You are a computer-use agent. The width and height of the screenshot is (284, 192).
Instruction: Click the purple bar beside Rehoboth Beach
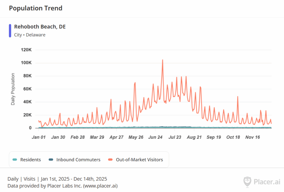click(10, 31)
